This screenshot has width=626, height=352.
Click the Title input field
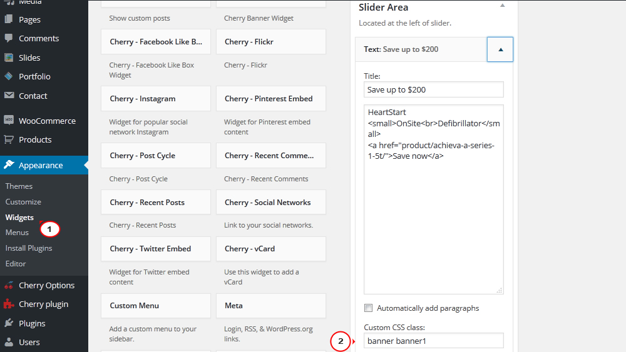[434, 89]
